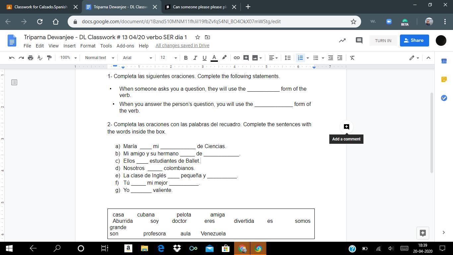The width and height of the screenshot is (453, 255).
Task: Open File Explorer from the taskbar
Action: tap(144, 248)
